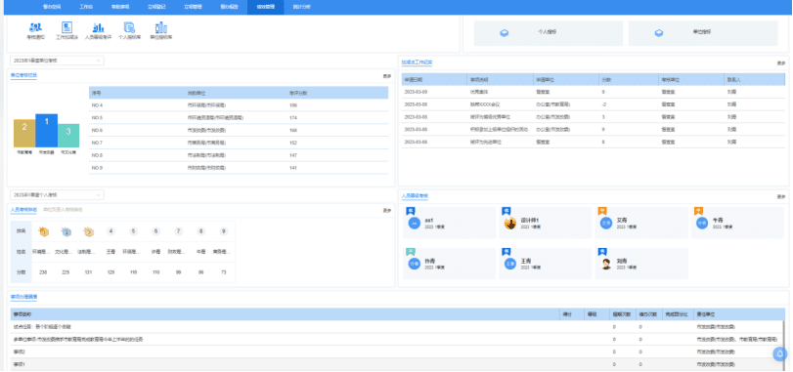The width and height of the screenshot is (793, 372).
Task: Open the 单位指标库 shortcut icon
Action: click(x=160, y=27)
